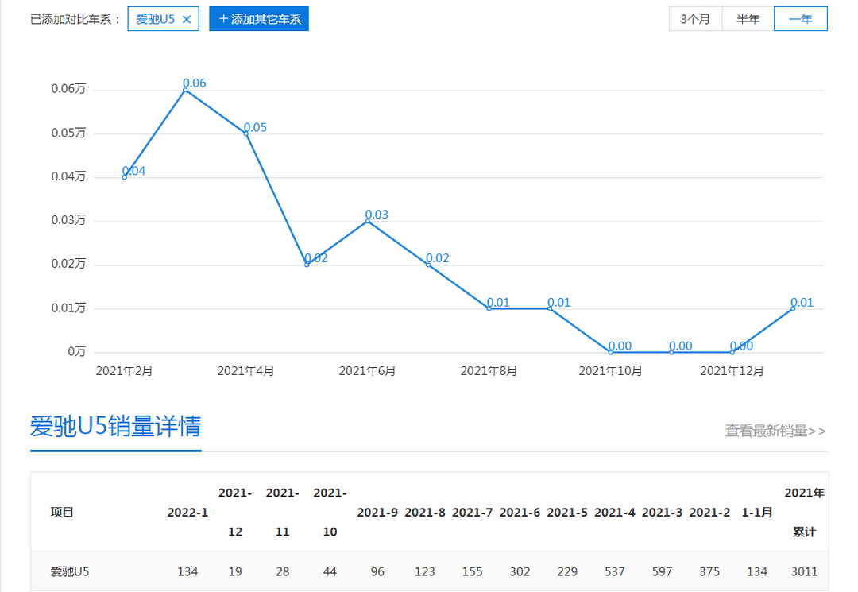Click the 0.05 data point for 2021年4月
Viewport: 858px width, 592px height.
click(x=246, y=133)
